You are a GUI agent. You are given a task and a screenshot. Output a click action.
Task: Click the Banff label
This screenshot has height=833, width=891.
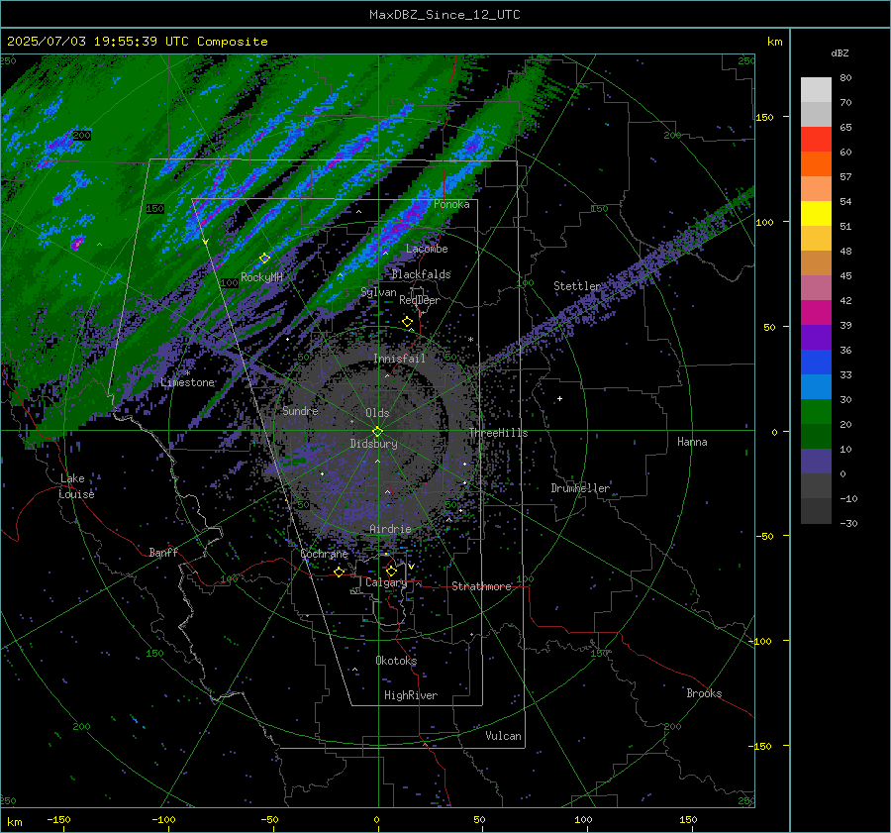coord(163,552)
